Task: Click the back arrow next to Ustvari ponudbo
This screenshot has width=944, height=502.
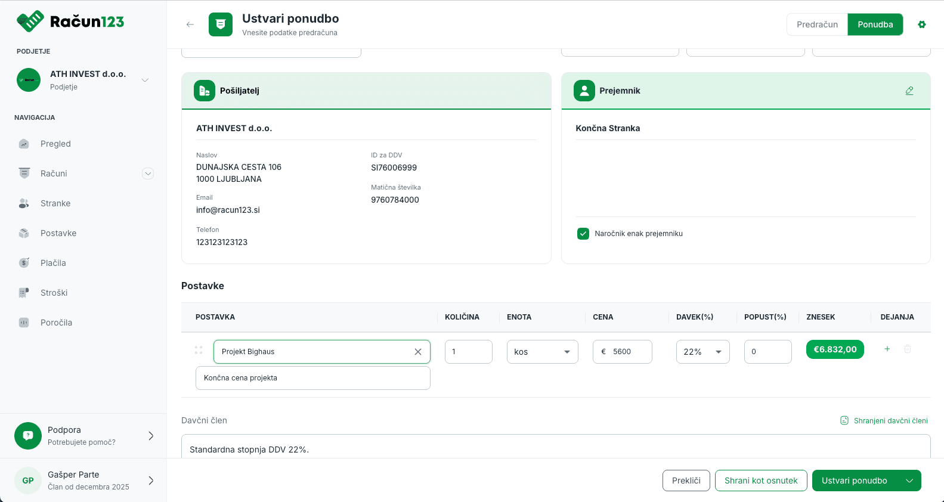Action: (x=190, y=24)
